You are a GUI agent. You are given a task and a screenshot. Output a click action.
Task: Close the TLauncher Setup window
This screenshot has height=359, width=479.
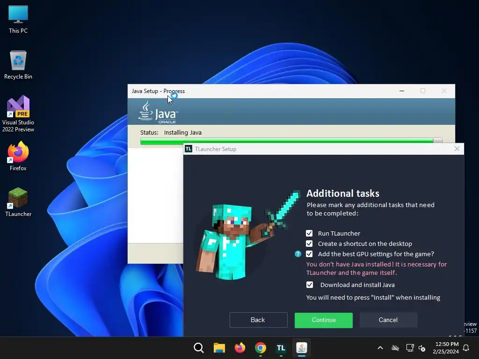coord(457,149)
